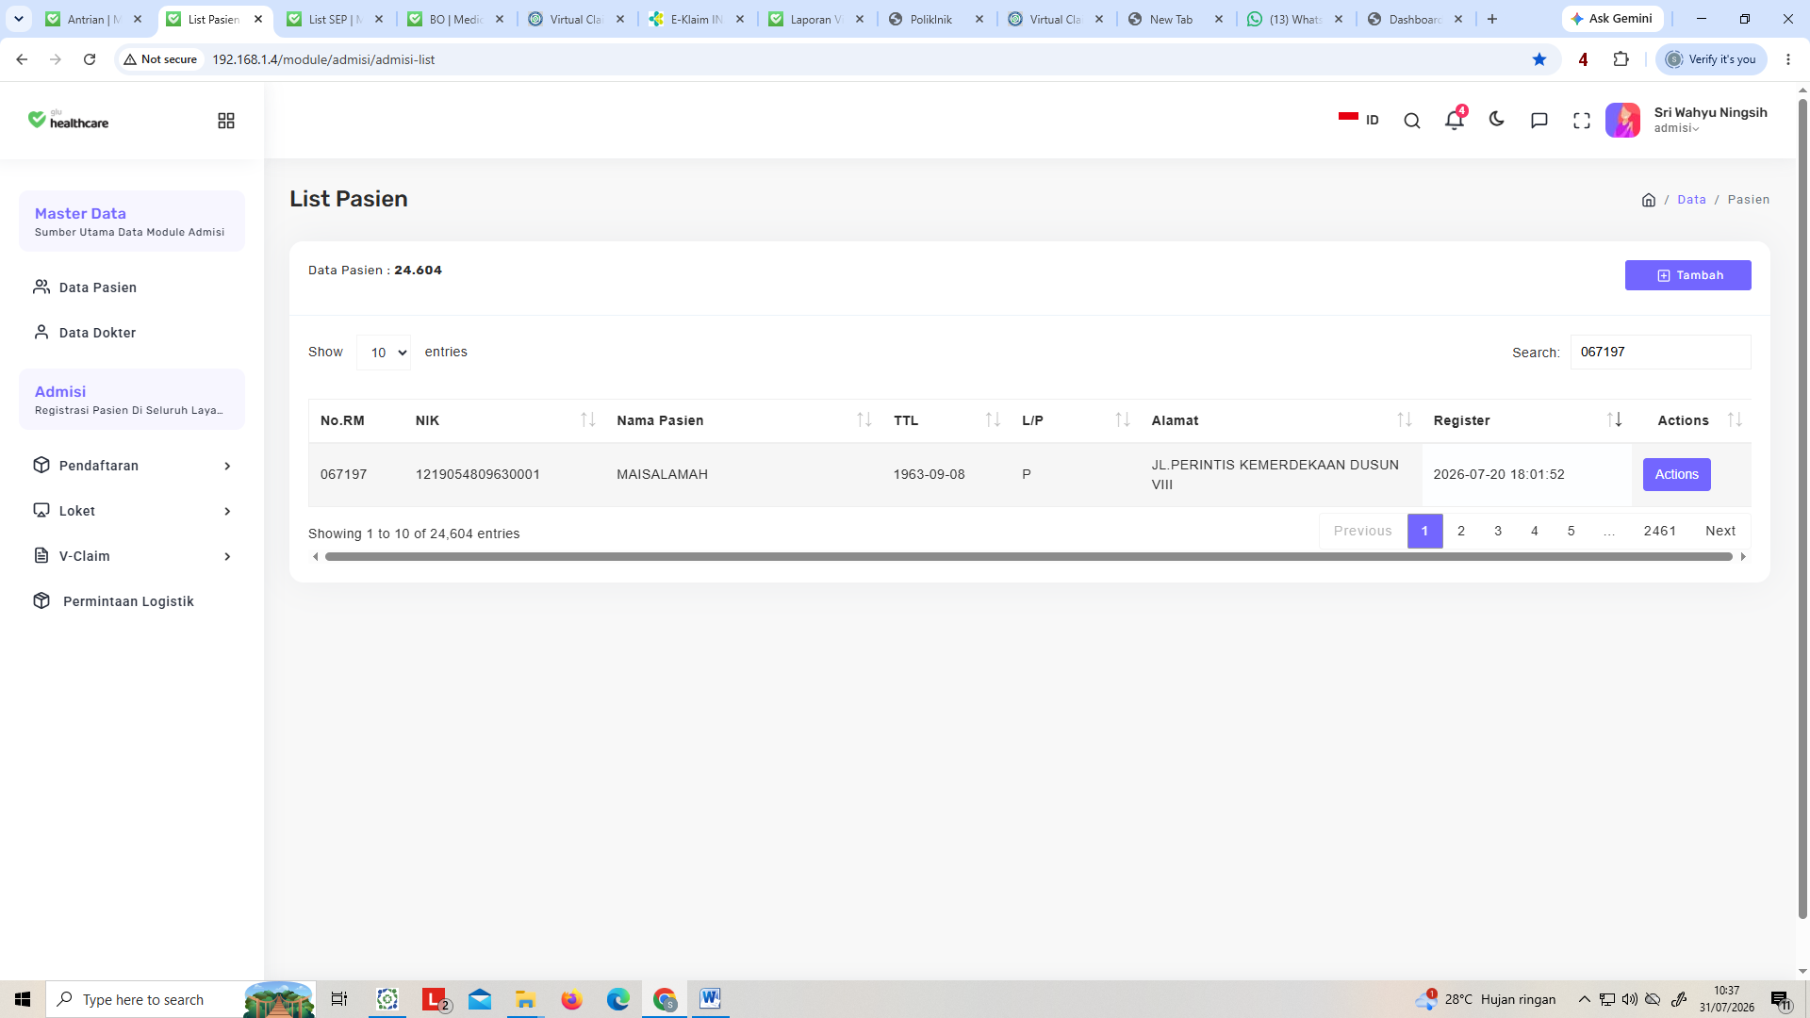Open Sri Wahyu Ningsih profile menu
The height and width of the screenshot is (1018, 1810).
pyautogui.click(x=1687, y=120)
